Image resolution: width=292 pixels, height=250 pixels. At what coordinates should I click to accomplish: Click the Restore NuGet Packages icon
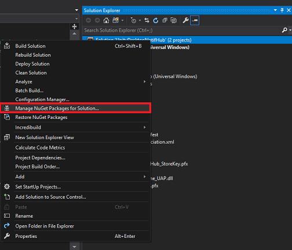click(x=7, y=117)
